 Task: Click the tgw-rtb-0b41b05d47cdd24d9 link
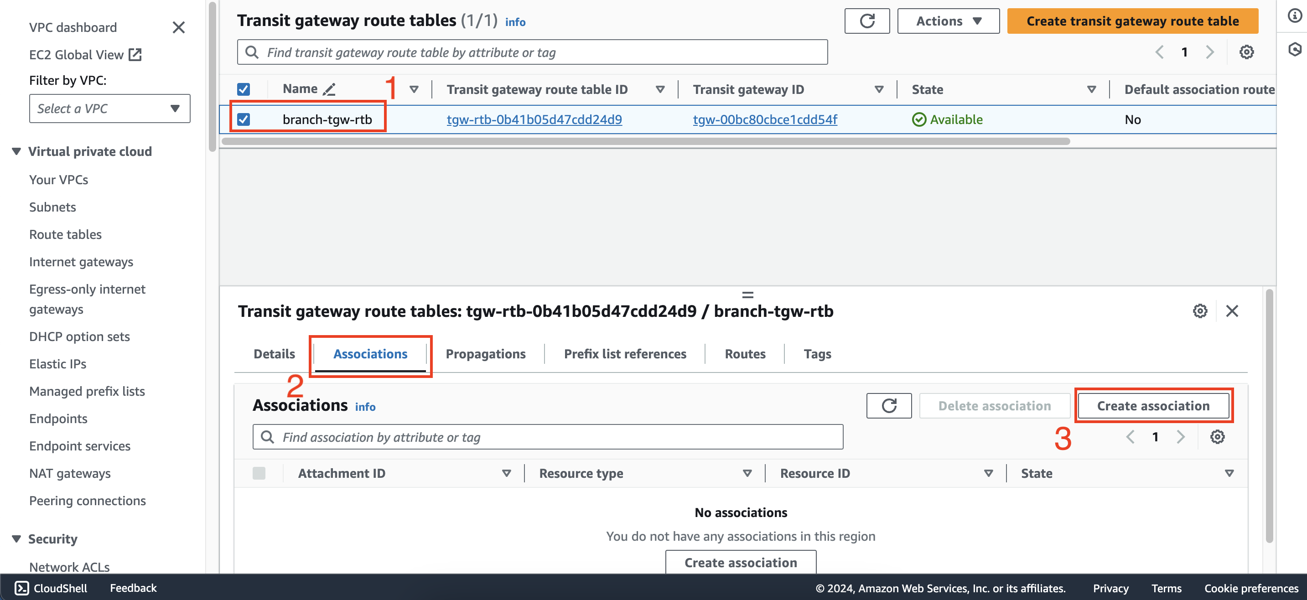coord(534,119)
